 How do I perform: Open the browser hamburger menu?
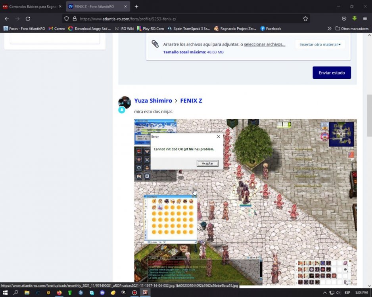point(365,18)
